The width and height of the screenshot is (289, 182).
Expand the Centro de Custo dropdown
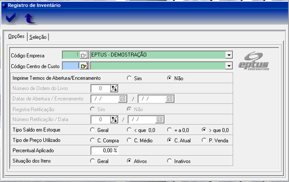229,66
